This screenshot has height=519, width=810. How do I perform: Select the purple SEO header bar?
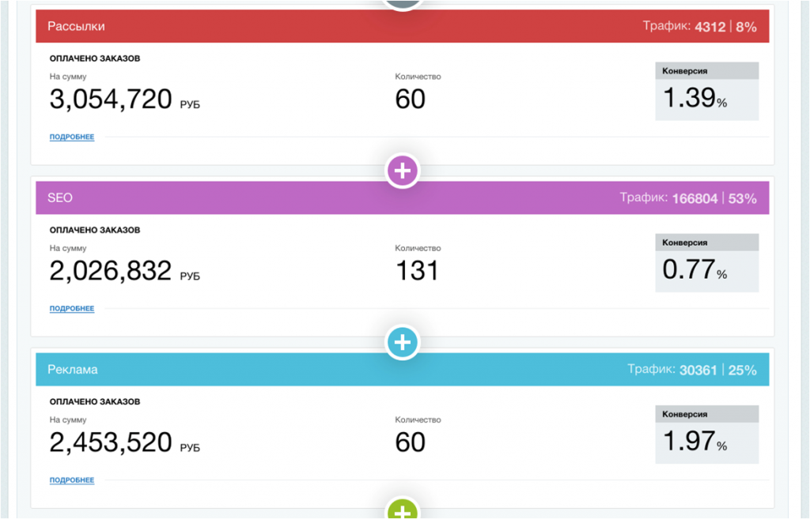[x=403, y=198]
